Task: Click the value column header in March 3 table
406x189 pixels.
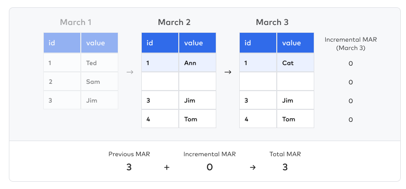Action: (296, 43)
